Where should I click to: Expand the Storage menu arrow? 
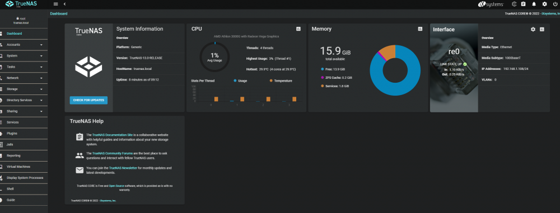coord(41,89)
